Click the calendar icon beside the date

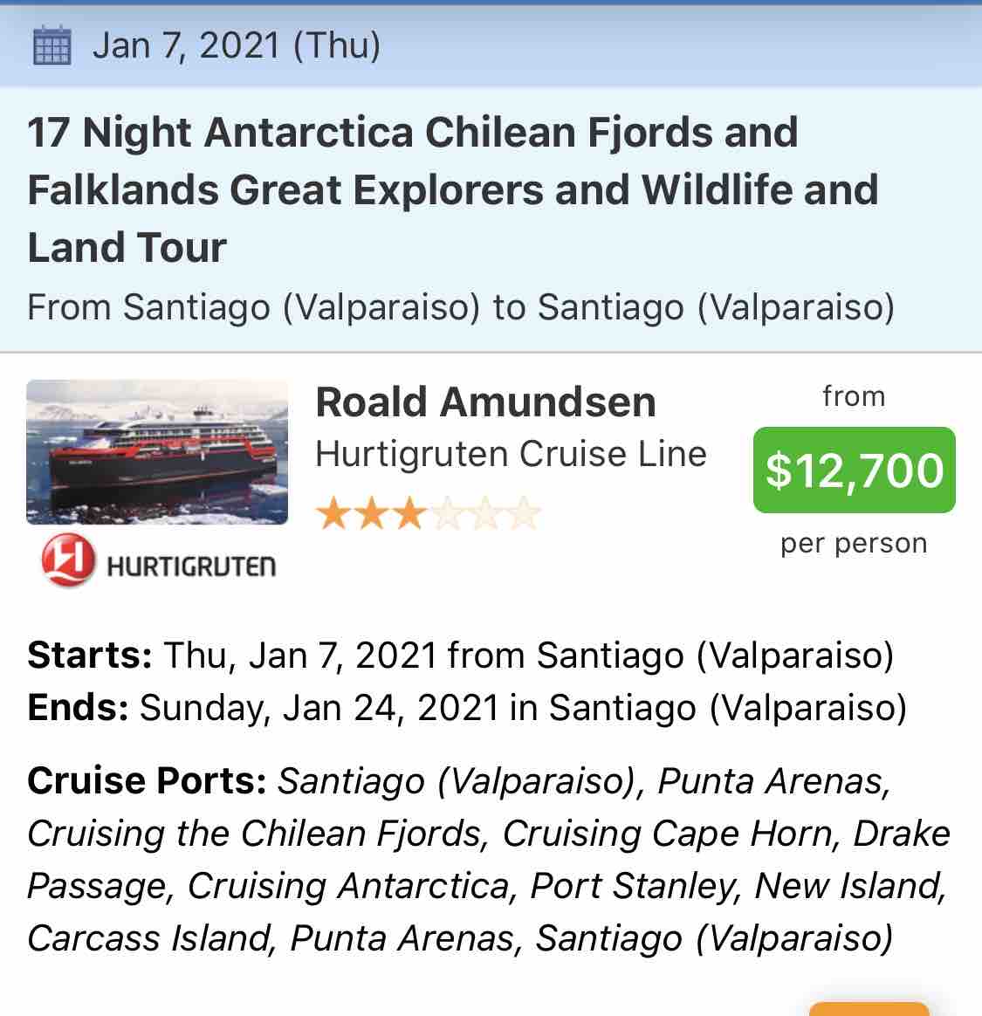pyautogui.click(x=52, y=45)
